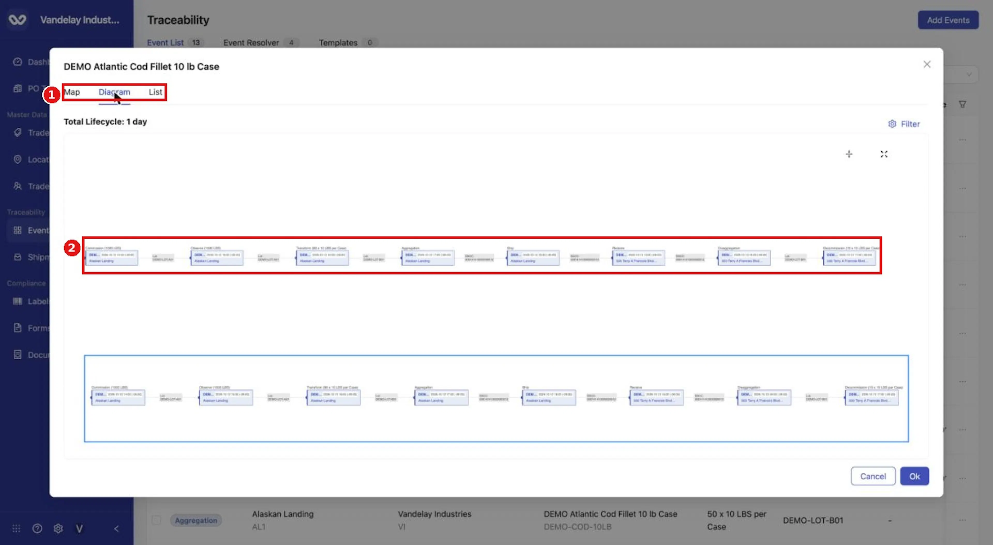Expand the dropdown behind the dialog's top right
The height and width of the screenshot is (545, 993).
pos(969,74)
